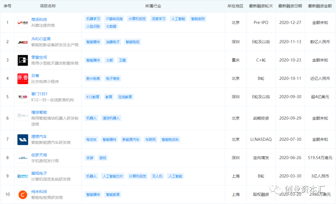336x204 pixels.
Task: Click the 清洁机器人 tag
Action: tap(111, 118)
